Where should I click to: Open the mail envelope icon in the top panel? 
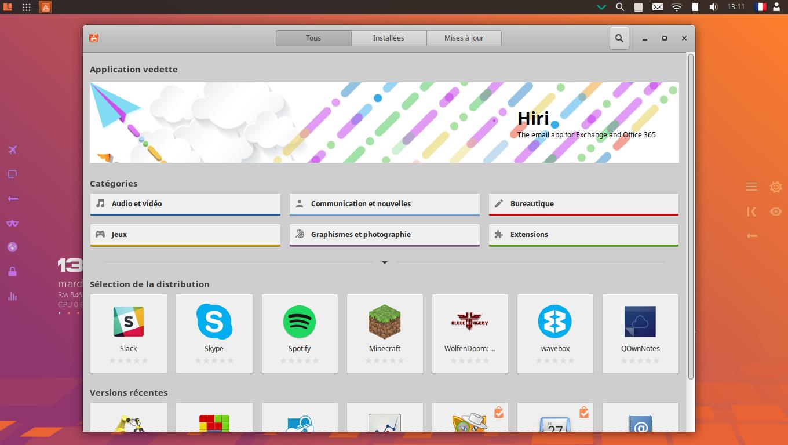click(658, 7)
